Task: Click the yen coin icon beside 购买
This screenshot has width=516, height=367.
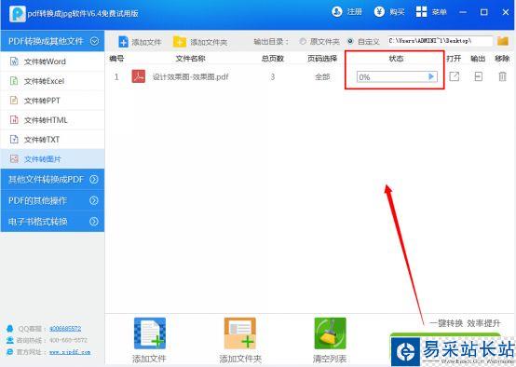Action: (x=379, y=12)
